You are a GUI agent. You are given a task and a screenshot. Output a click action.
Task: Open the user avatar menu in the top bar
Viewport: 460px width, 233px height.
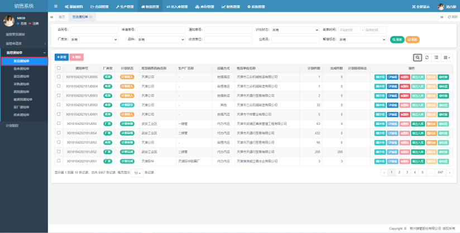447,7
